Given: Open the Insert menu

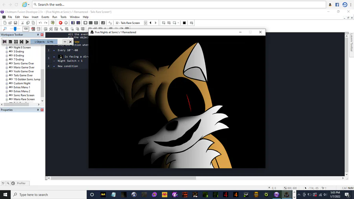Looking at the screenshot, I should coord(35,17).
